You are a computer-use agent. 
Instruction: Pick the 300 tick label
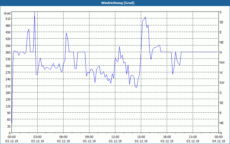tap(8, 66)
